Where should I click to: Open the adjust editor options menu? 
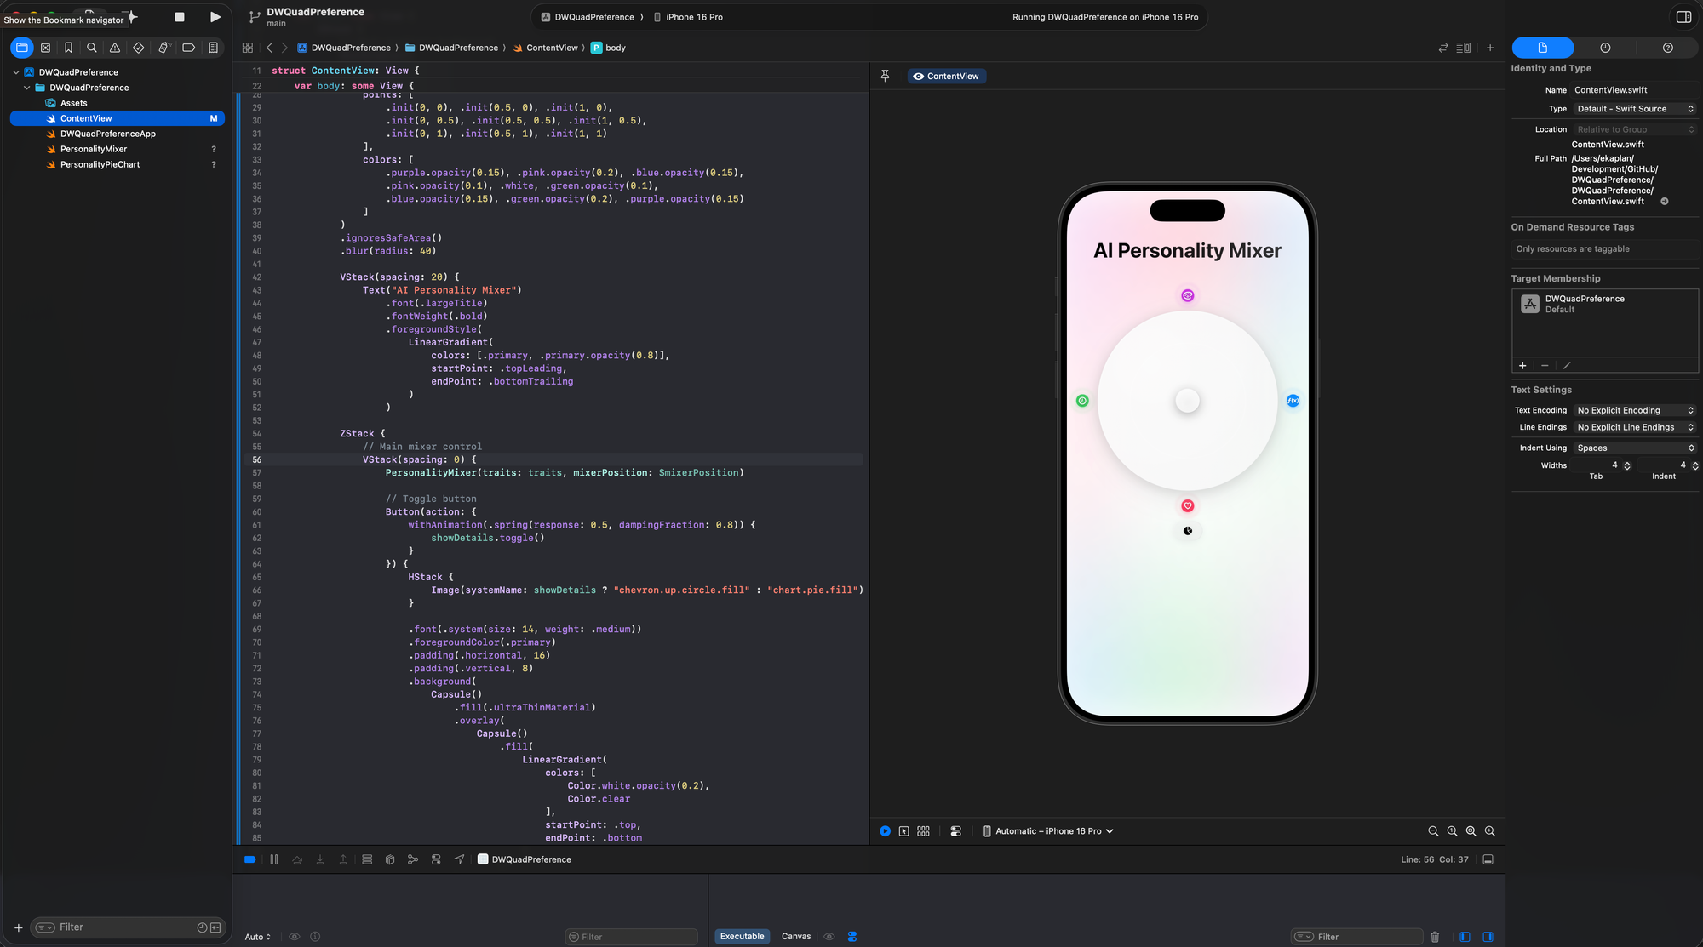(x=1464, y=48)
